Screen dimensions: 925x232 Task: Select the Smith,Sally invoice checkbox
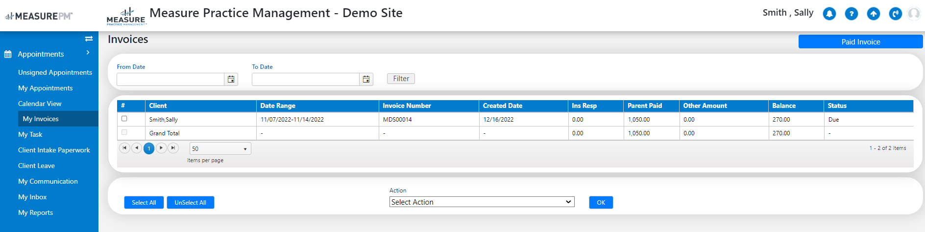124,119
